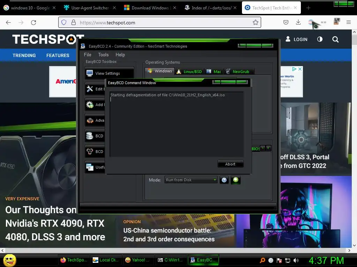Viewport: 357px width, 267px height.
Task: Switch to the 7z C:\Win1... taskbar button
Action: pos(171,260)
